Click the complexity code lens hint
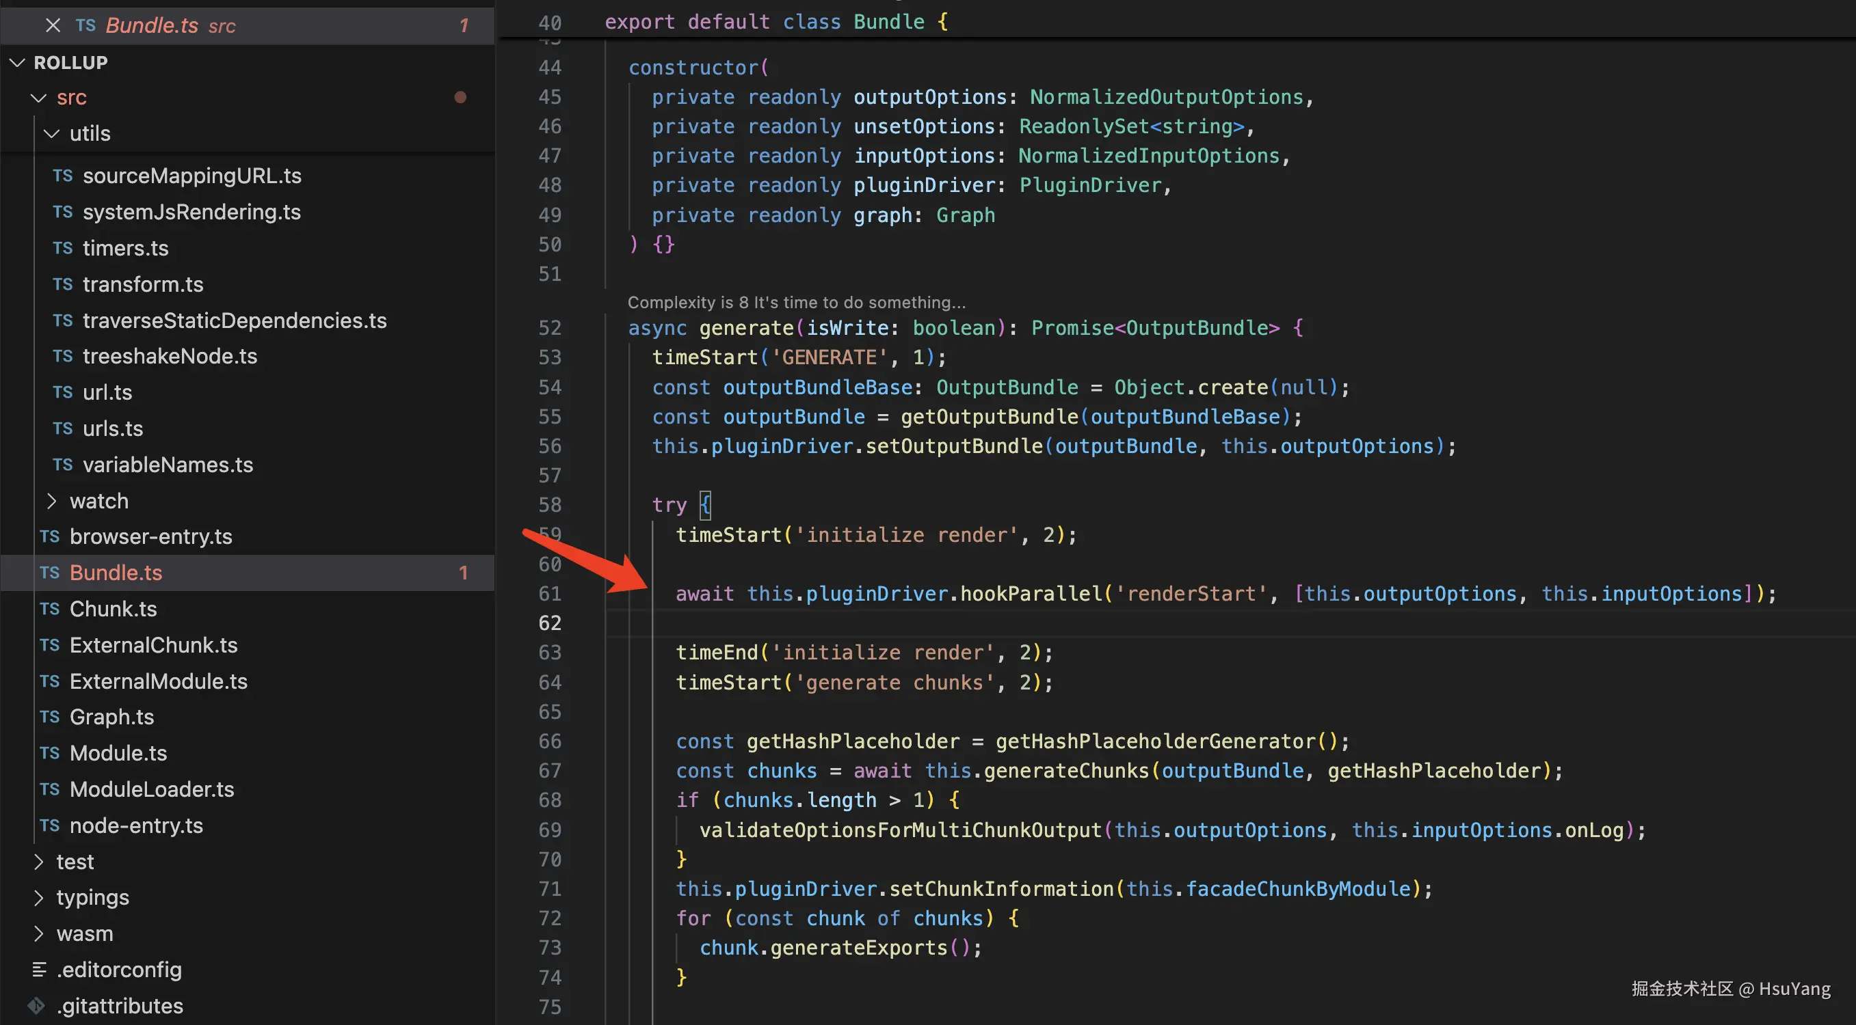 795,302
